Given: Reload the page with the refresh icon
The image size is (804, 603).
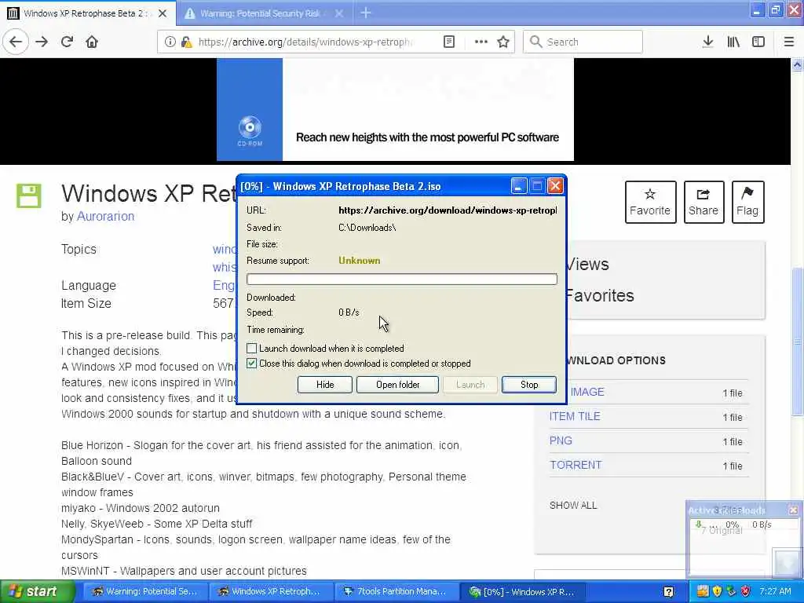Looking at the screenshot, I should (x=67, y=42).
